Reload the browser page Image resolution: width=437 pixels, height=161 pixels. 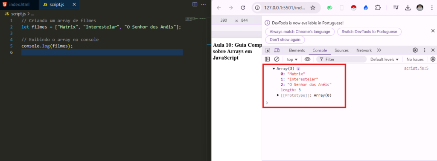pyautogui.click(x=243, y=8)
